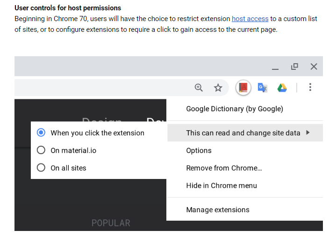Viewport: 329px width, 238px height.
Task: Click the Google Dictionary extension icon
Action: pos(243,88)
